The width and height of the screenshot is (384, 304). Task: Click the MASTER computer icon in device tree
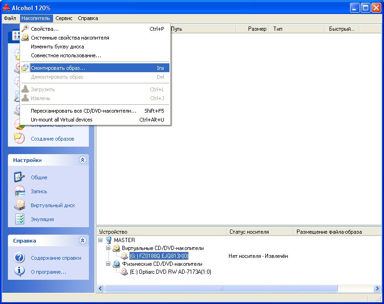tap(109, 240)
